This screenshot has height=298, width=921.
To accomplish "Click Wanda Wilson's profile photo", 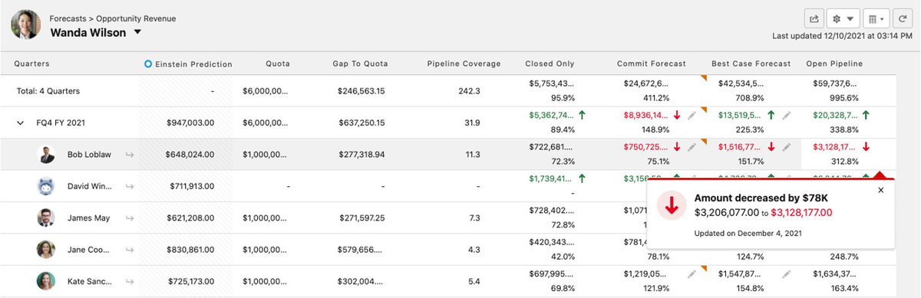I will (x=26, y=25).
